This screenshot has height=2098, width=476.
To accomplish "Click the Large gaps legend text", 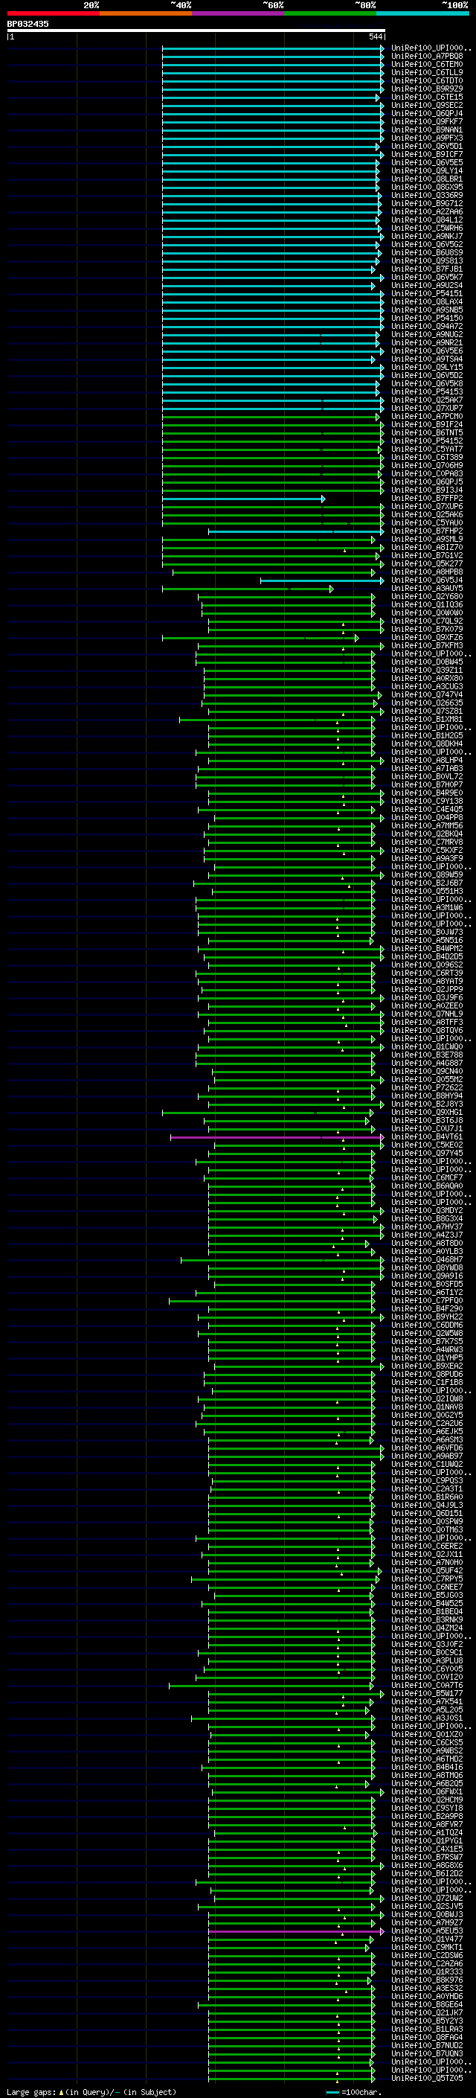I will 91,2091.
